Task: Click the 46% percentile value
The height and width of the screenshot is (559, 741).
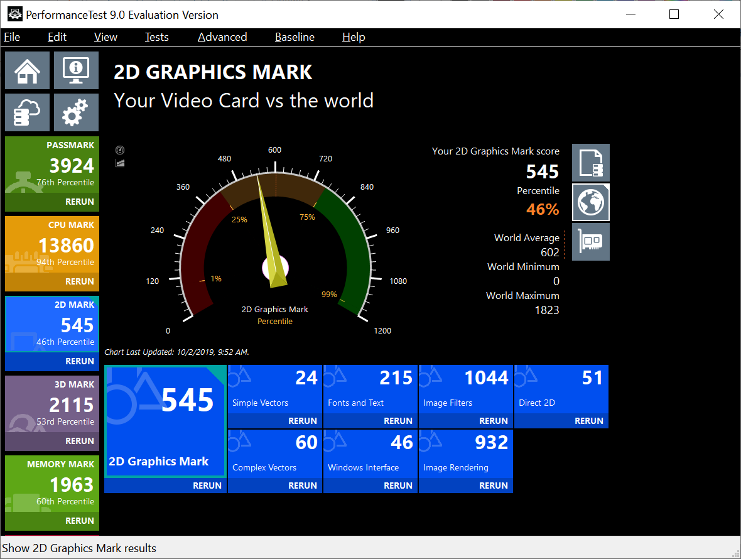Action: (x=543, y=209)
